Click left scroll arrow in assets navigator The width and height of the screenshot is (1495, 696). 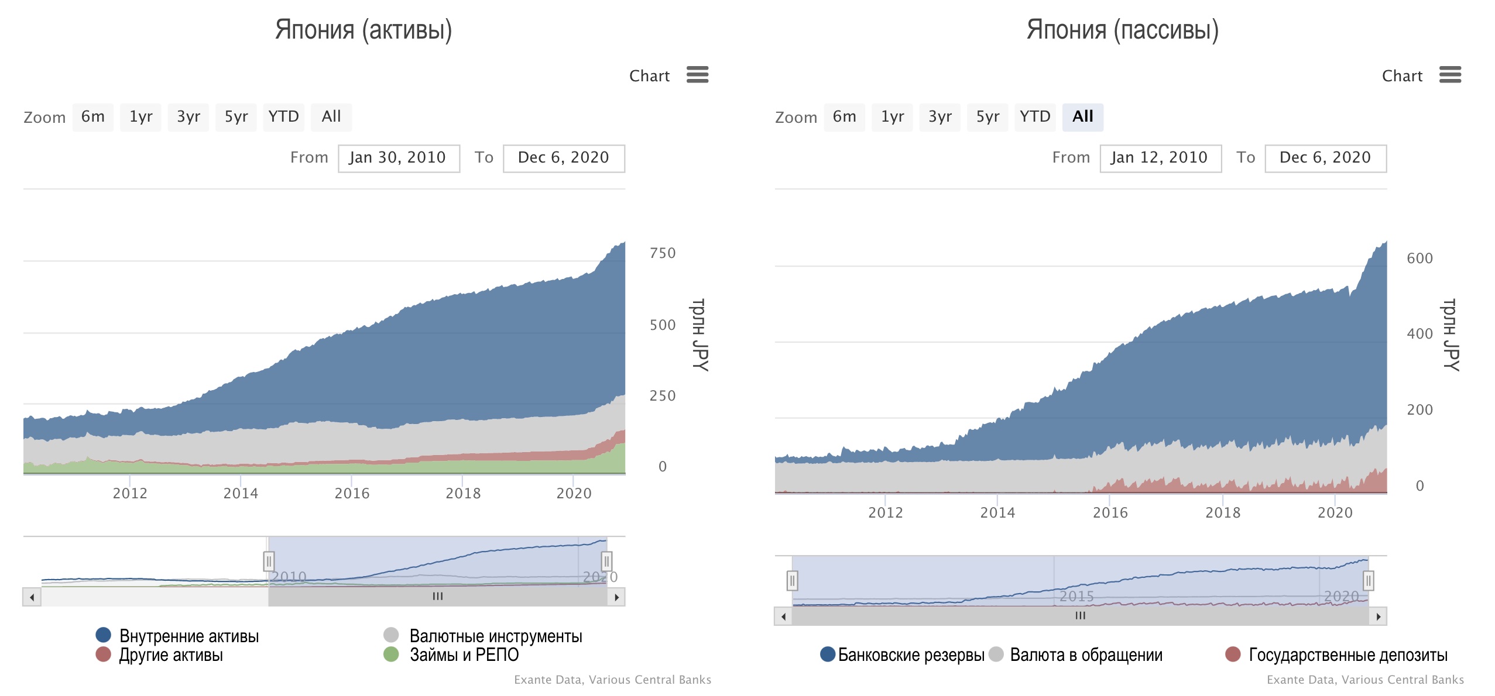click(x=32, y=597)
